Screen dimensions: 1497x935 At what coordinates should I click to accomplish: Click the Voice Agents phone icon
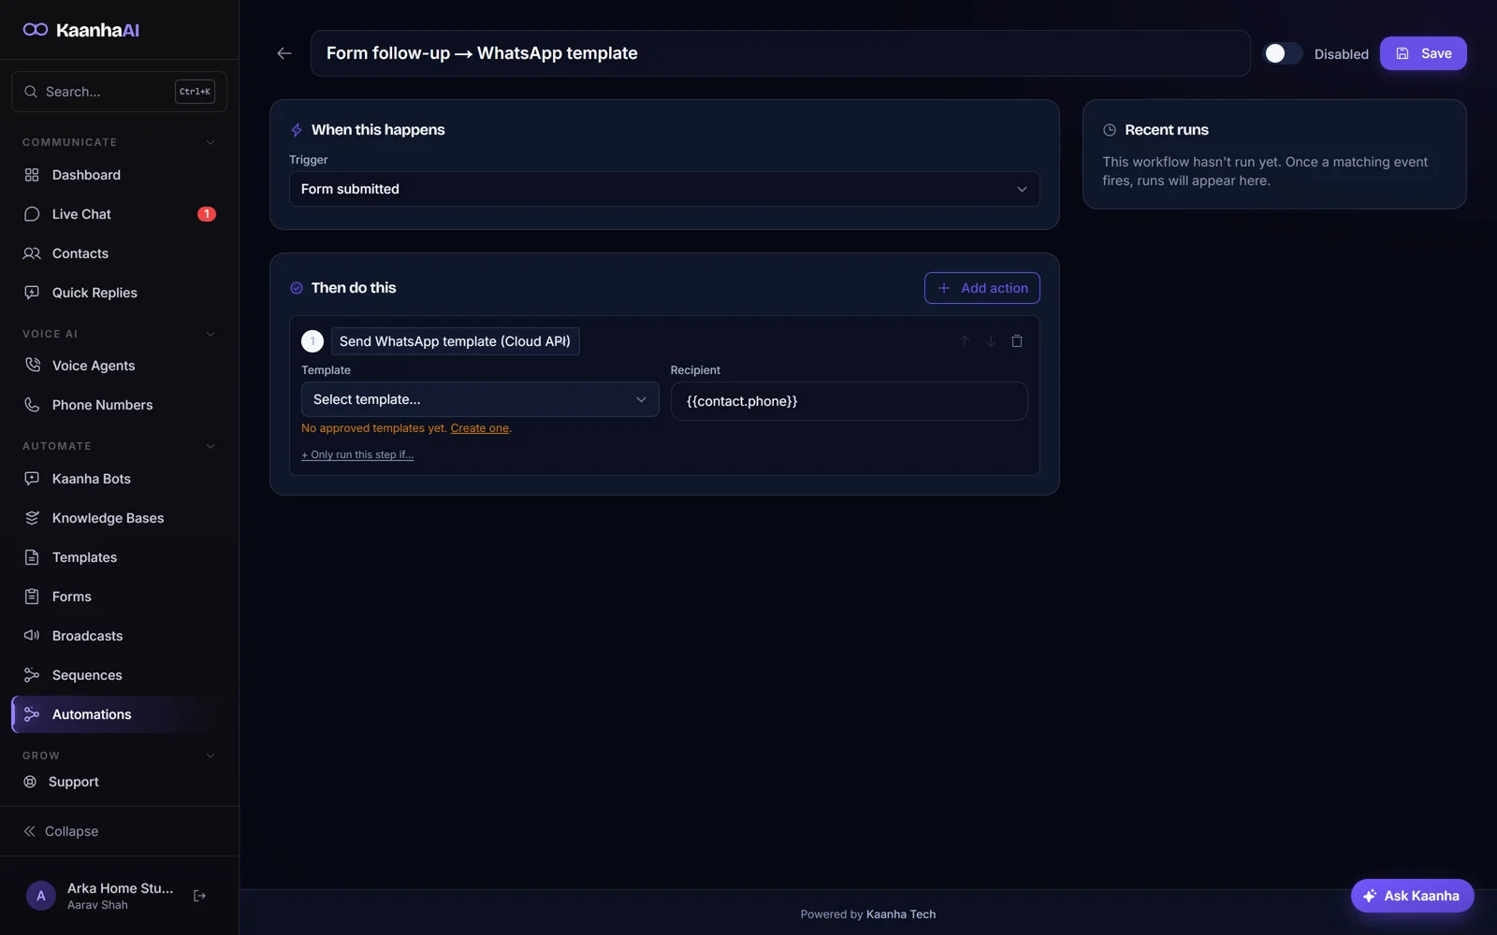(32, 366)
